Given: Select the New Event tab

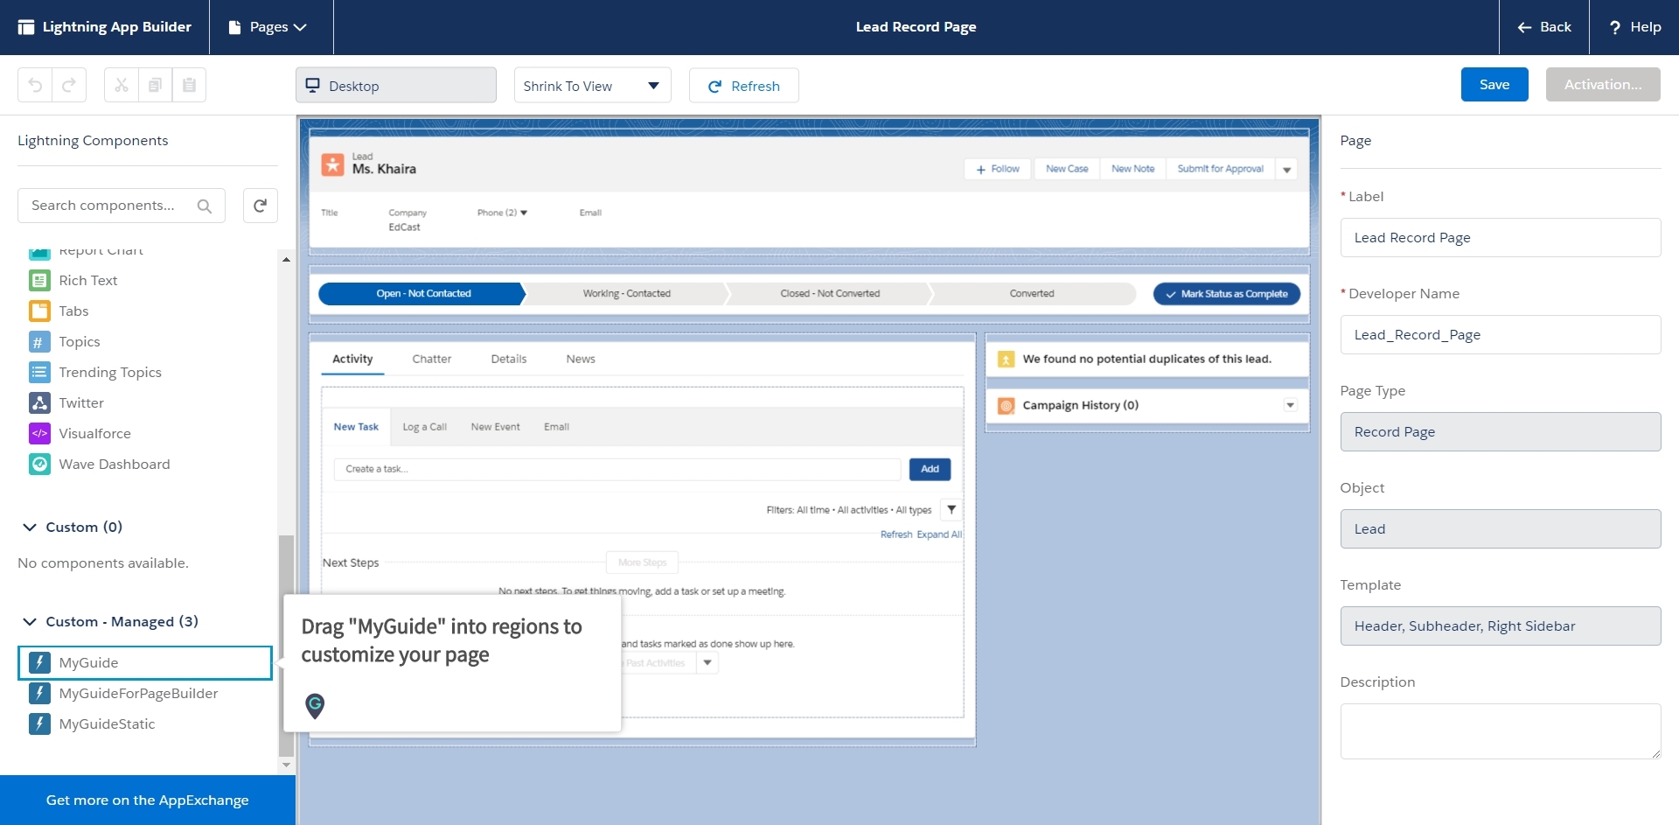Looking at the screenshot, I should pos(495,427).
